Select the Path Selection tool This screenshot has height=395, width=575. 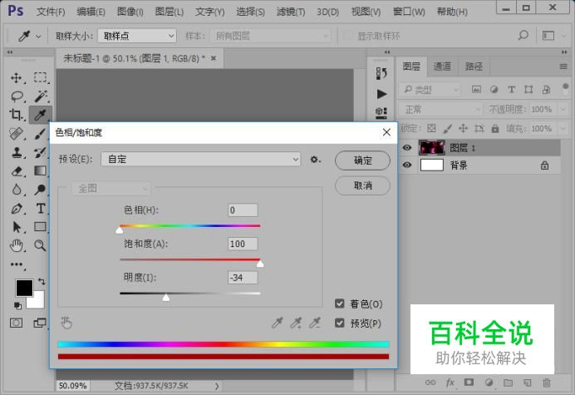tap(16, 227)
